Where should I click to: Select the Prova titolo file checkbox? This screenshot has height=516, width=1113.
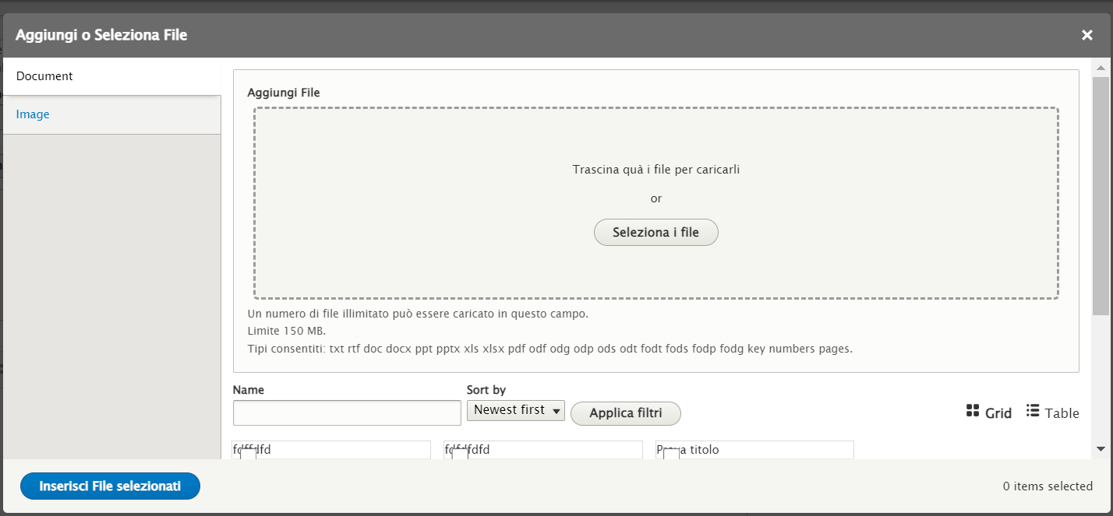[671, 454]
